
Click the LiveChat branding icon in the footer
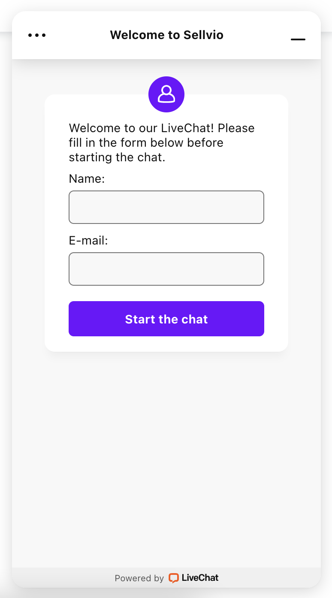coord(174,578)
